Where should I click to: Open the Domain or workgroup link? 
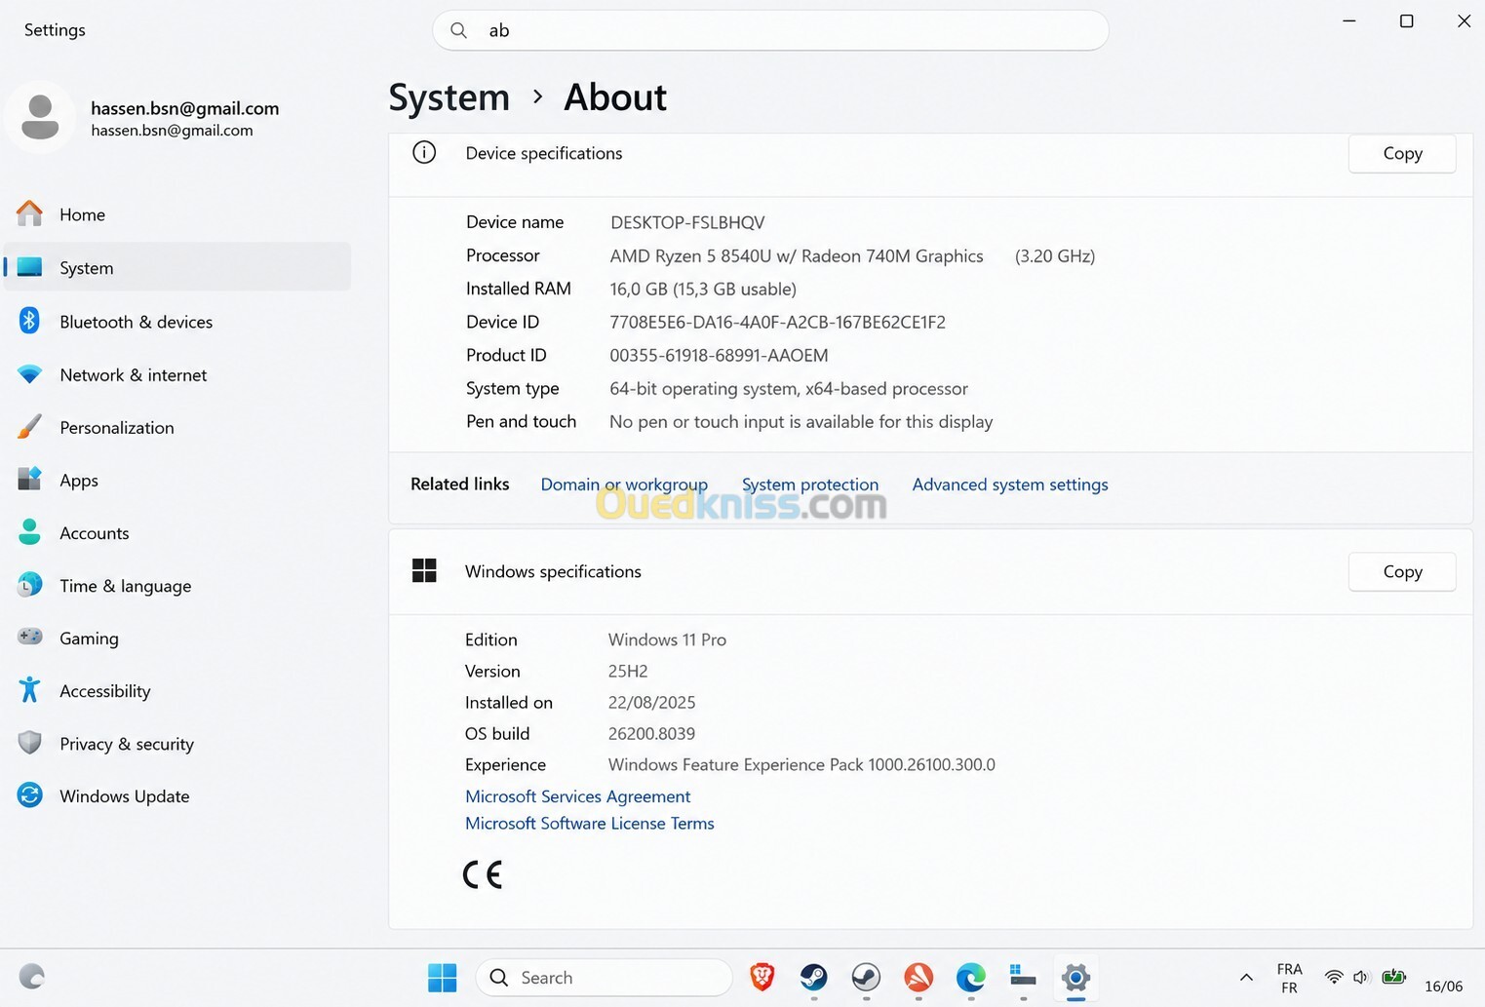(624, 484)
